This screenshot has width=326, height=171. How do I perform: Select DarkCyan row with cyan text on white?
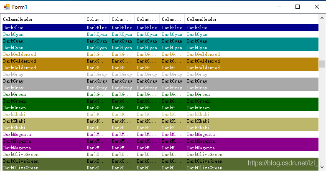160,34
